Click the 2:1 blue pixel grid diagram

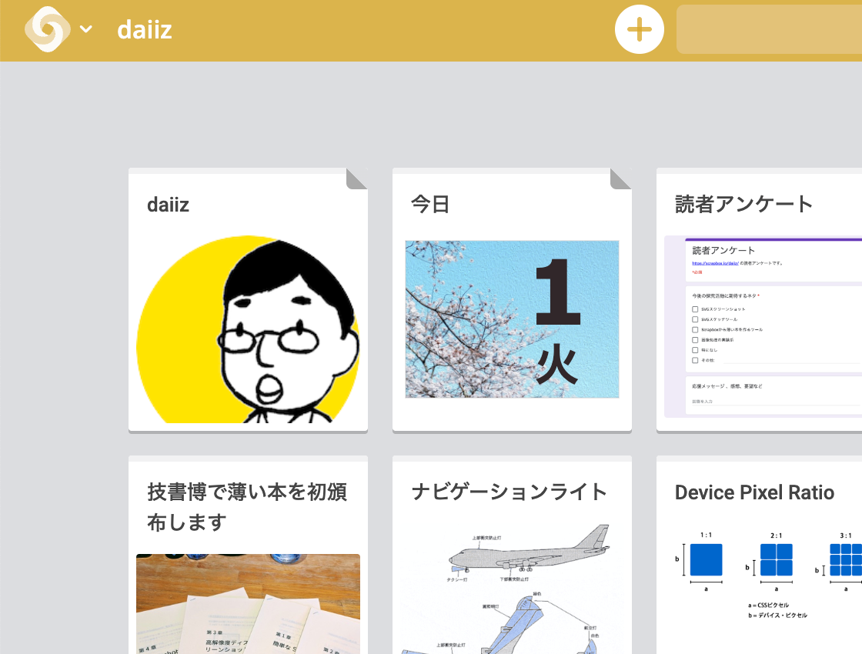(777, 559)
